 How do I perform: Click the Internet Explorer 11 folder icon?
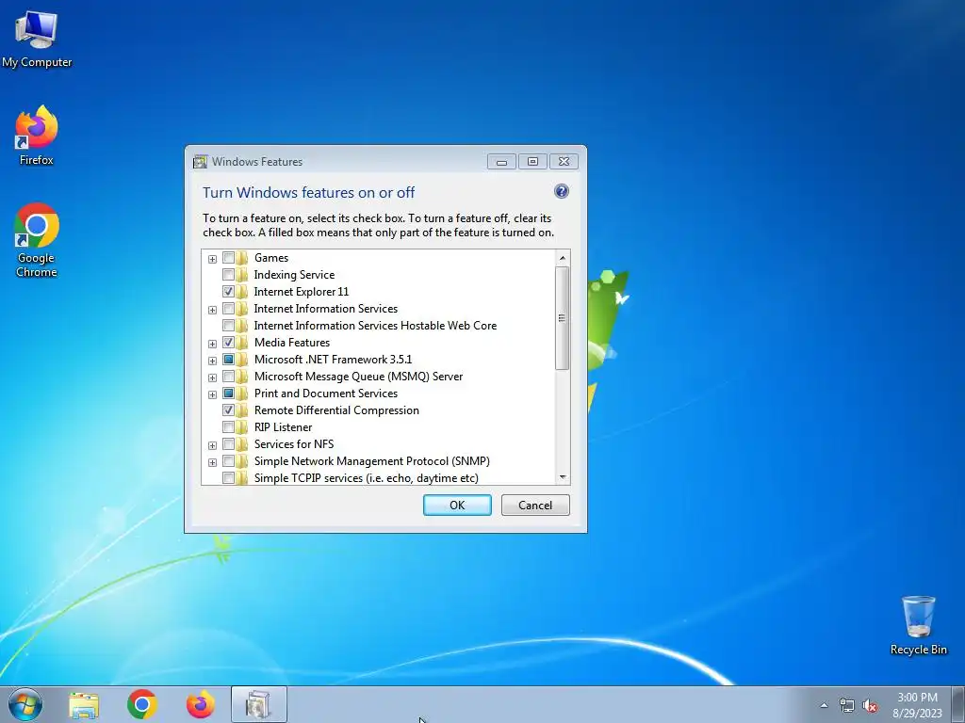tap(242, 292)
